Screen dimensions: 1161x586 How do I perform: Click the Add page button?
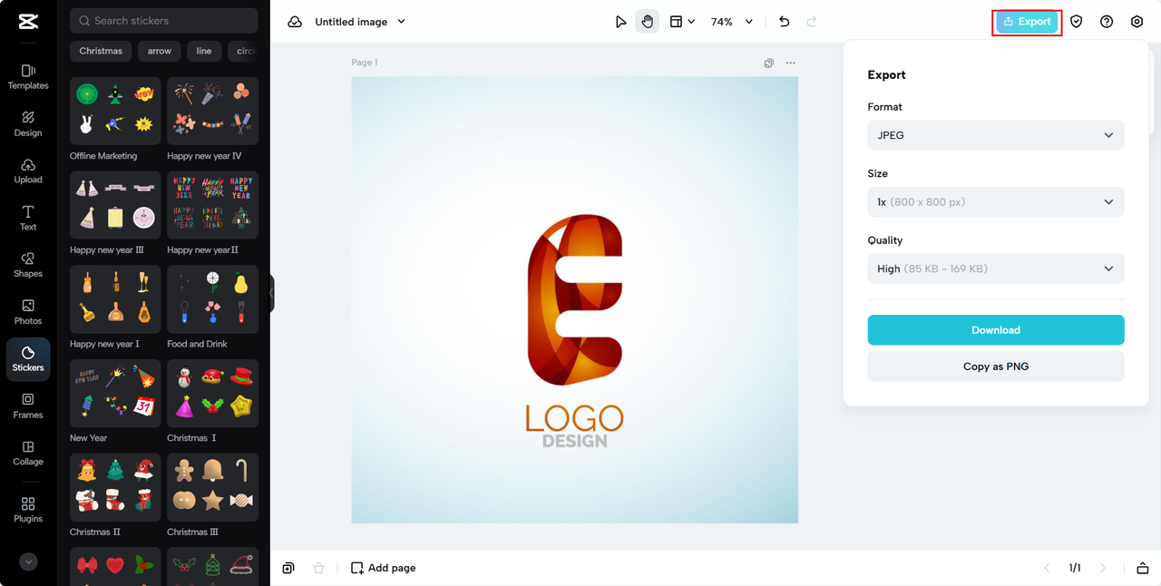coord(384,568)
